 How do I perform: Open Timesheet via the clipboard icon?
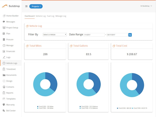point(4,69)
